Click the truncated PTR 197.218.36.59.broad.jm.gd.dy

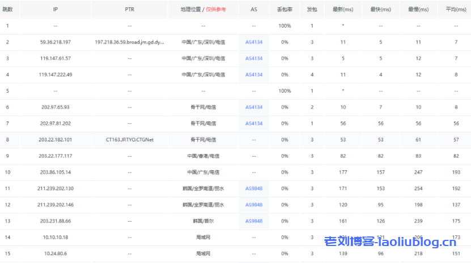pyautogui.click(x=130, y=42)
